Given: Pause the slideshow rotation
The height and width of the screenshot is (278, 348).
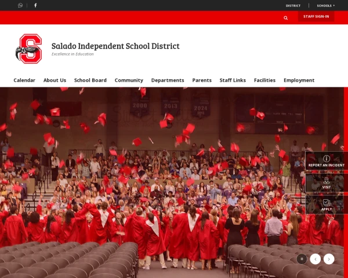Looking at the screenshot, I should point(302,259).
